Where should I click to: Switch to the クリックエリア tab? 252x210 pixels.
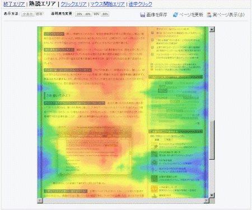pos(74,4)
